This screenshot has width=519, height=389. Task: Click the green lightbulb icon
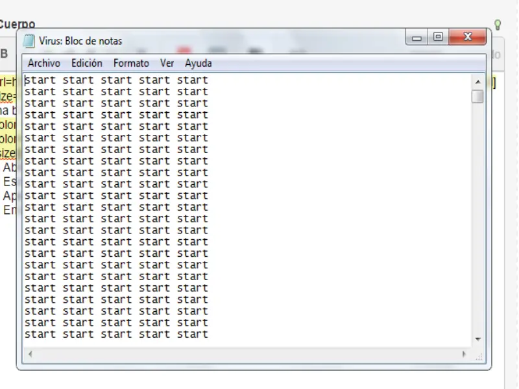[497, 24]
